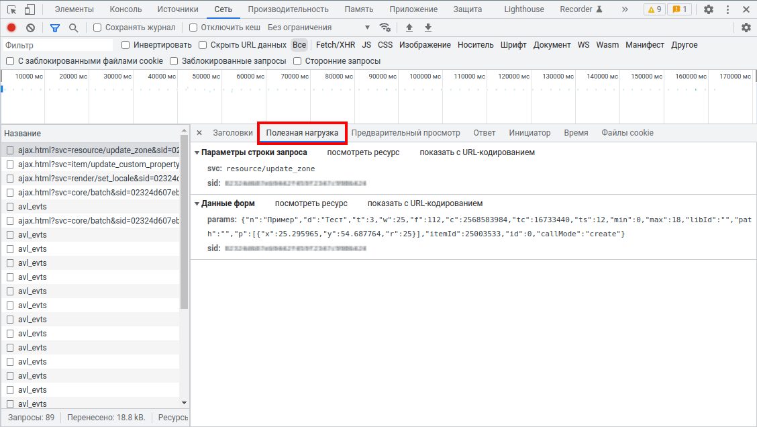The height and width of the screenshot is (427, 757).
Task: Click the import HAR upload arrow
Action: click(409, 28)
